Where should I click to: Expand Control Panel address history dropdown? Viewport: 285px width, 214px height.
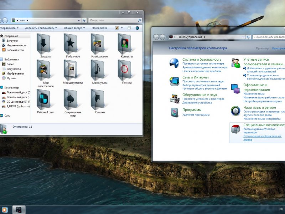[243, 37]
